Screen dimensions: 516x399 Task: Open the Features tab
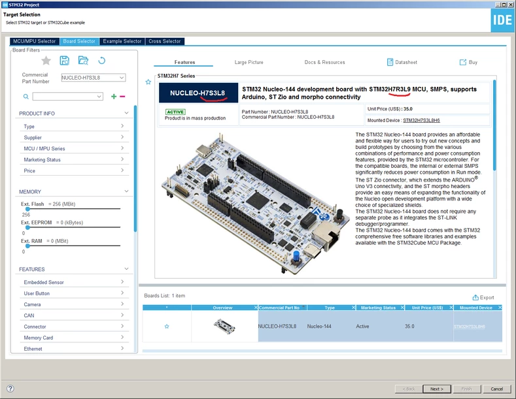pos(184,62)
